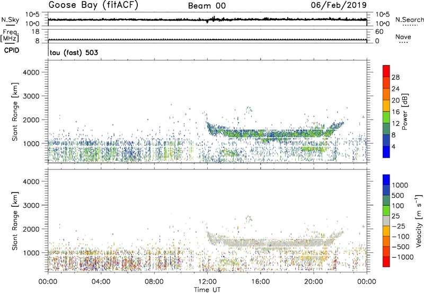Screen dimensions: 424x293
Task: Click the noise spike near 12:30 in sky-noise trace
Action: 214,19
